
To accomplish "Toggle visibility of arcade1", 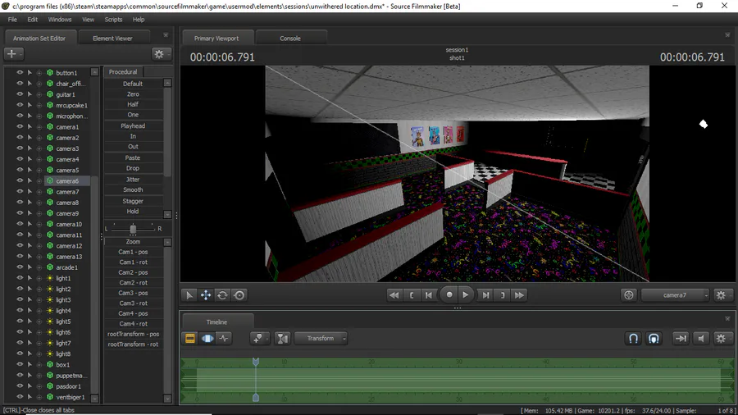I will [x=20, y=267].
